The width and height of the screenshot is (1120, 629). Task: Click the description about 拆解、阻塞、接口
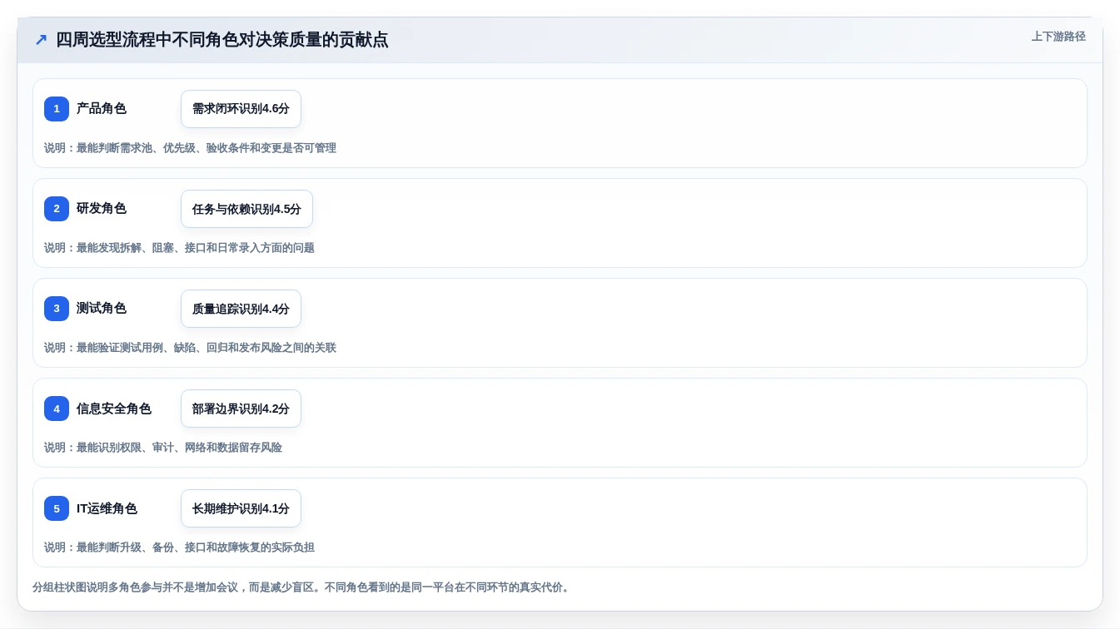point(179,248)
